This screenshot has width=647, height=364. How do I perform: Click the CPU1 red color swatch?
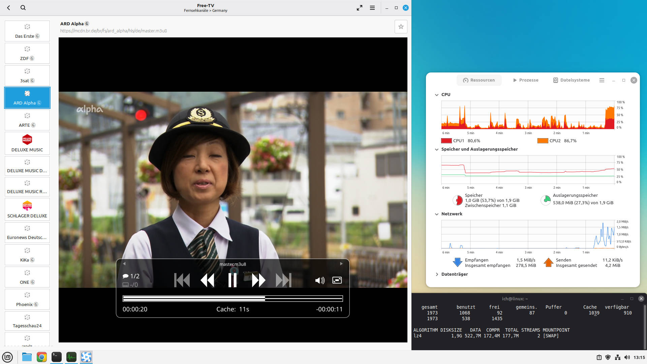click(x=446, y=141)
